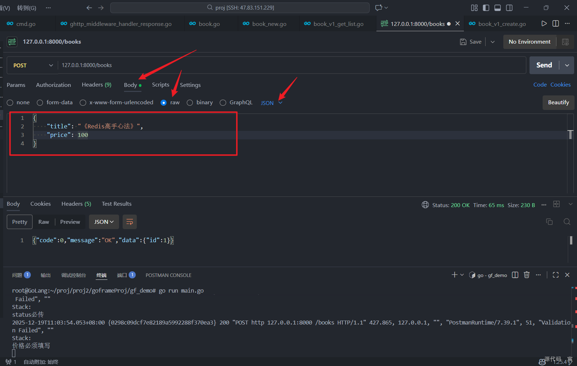Open the No Environment selector
The height and width of the screenshot is (366, 577).
(530, 42)
